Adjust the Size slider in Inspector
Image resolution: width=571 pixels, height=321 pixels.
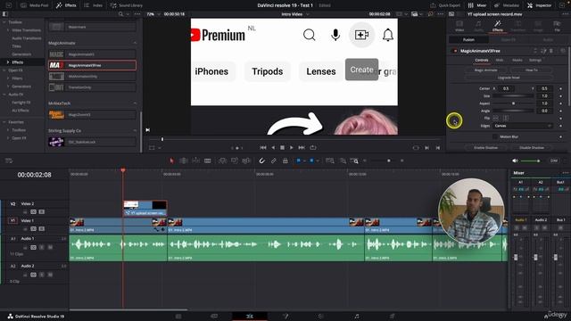coord(514,96)
